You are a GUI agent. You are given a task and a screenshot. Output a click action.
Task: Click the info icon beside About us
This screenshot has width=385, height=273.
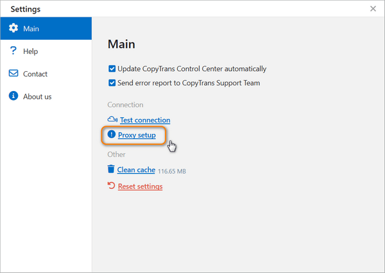tap(13, 95)
